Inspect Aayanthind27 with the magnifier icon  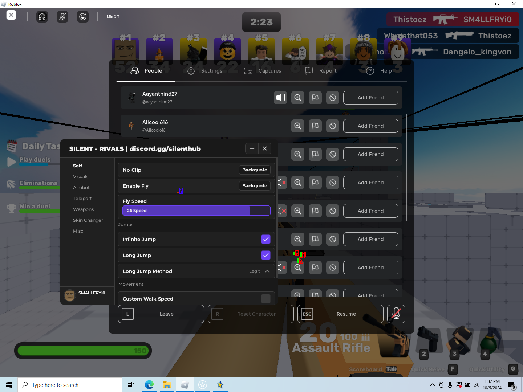pyautogui.click(x=298, y=98)
